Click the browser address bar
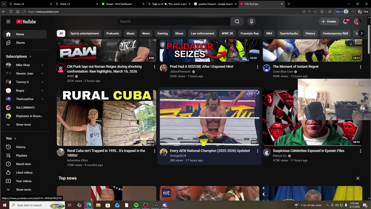This screenshot has width=371, height=209. 162,12
